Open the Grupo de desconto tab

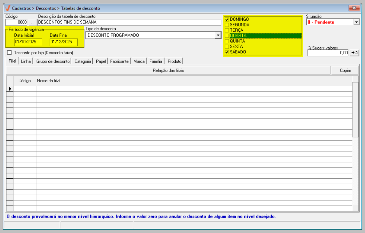tap(53, 61)
